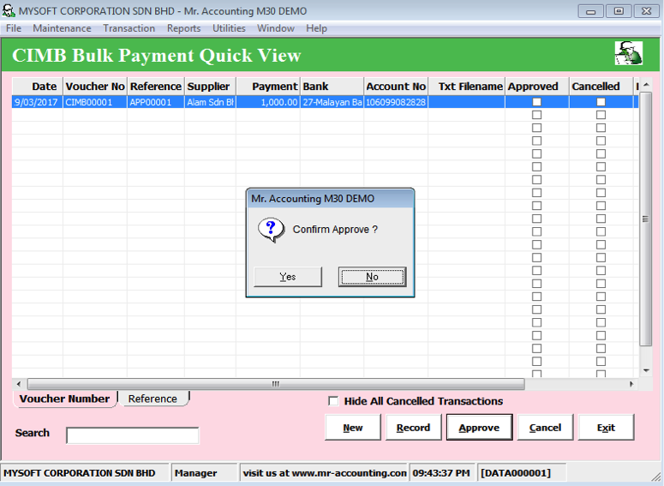Select the APP00001 reference cell

point(156,102)
